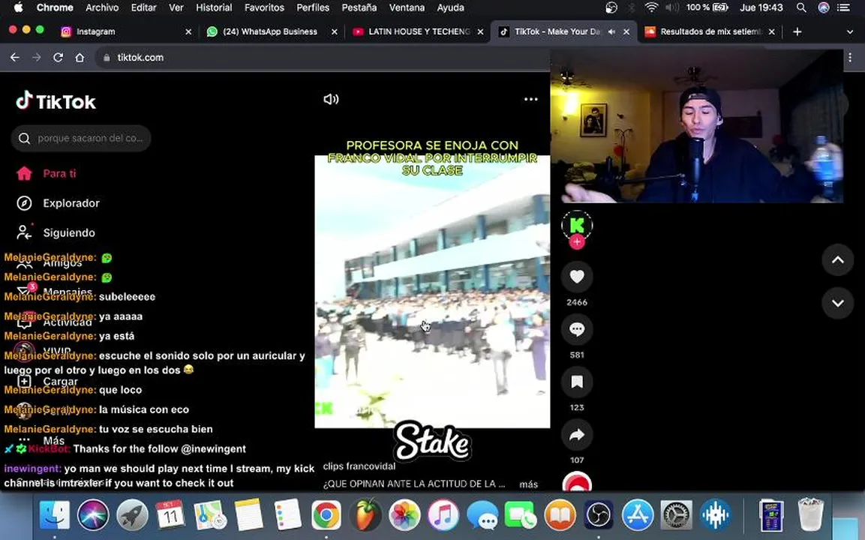Like the video with the heart icon
Screen dimensions: 865x540
[577, 276]
